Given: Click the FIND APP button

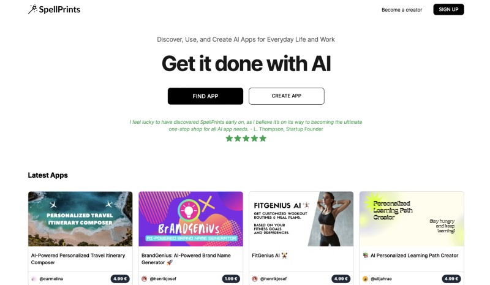Looking at the screenshot, I should (205, 96).
